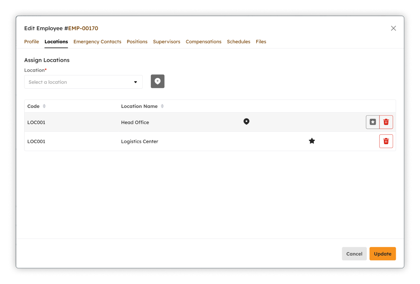Click LOC001 code in Head Office row
The image size is (420, 284).
pyautogui.click(x=36, y=122)
